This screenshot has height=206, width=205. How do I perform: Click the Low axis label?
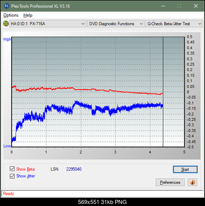(x=7, y=146)
